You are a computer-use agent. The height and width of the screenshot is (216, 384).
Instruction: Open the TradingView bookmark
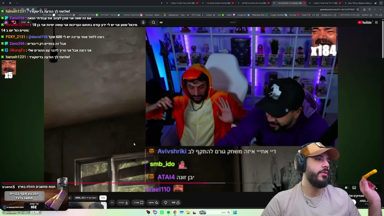(x=178, y=15)
